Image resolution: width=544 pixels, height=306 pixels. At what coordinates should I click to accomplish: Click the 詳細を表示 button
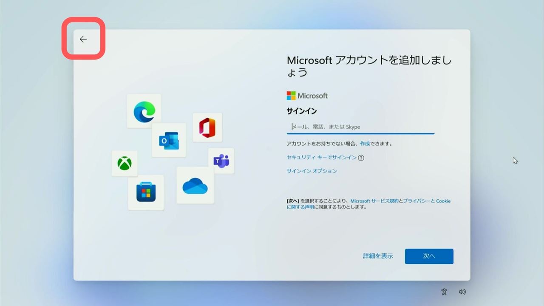click(x=378, y=256)
